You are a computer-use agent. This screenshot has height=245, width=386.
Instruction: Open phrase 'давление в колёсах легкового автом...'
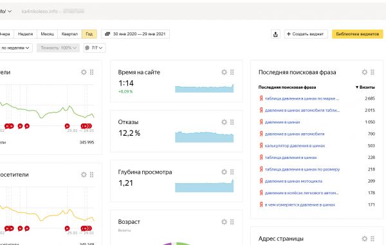(x=302, y=193)
